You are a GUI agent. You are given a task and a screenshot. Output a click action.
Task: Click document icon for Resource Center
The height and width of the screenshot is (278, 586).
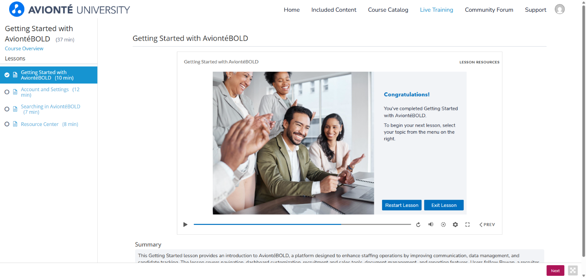click(x=15, y=124)
